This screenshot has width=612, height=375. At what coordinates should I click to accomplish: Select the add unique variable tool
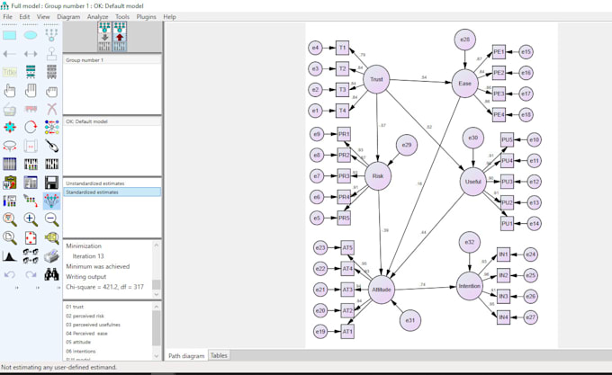click(x=51, y=54)
